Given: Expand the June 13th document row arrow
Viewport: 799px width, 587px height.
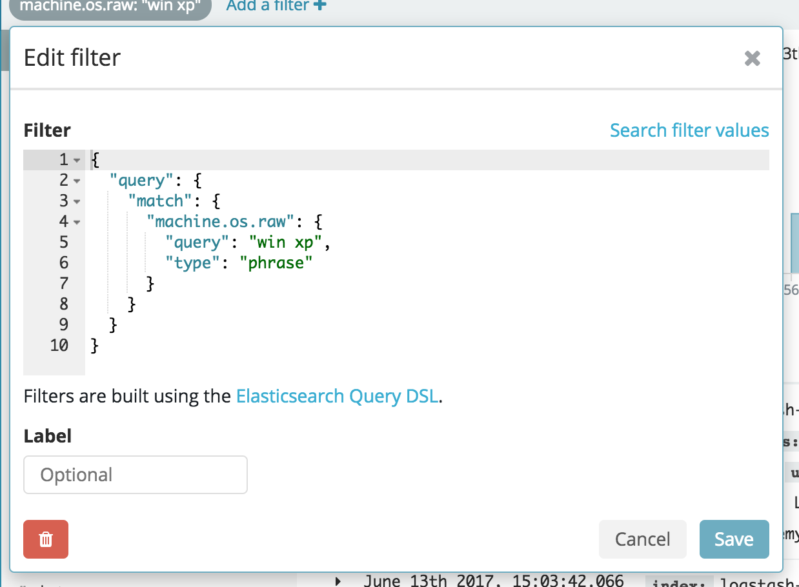Looking at the screenshot, I should [338, 581].
